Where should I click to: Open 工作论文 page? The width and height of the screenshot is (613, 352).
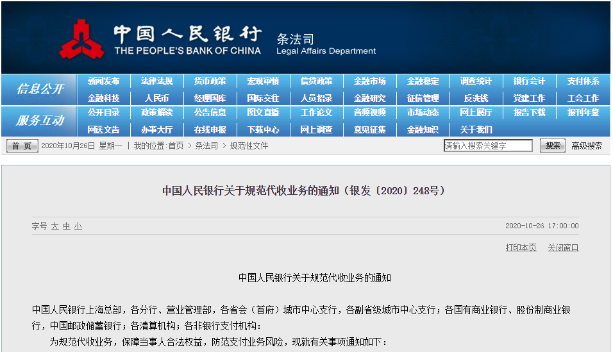[x=316, y=112]
